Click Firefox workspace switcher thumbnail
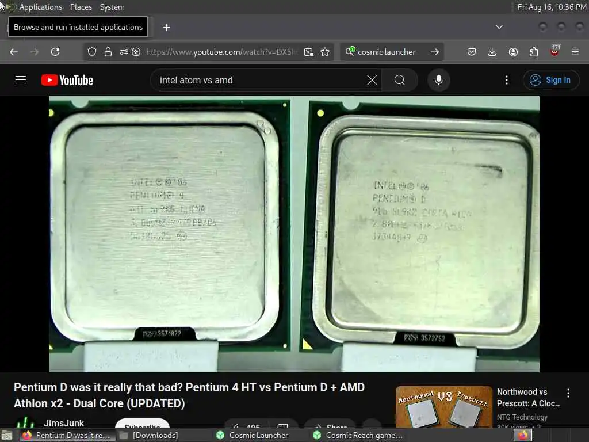Viewport: 589px width, 442px height. (523, 435)
